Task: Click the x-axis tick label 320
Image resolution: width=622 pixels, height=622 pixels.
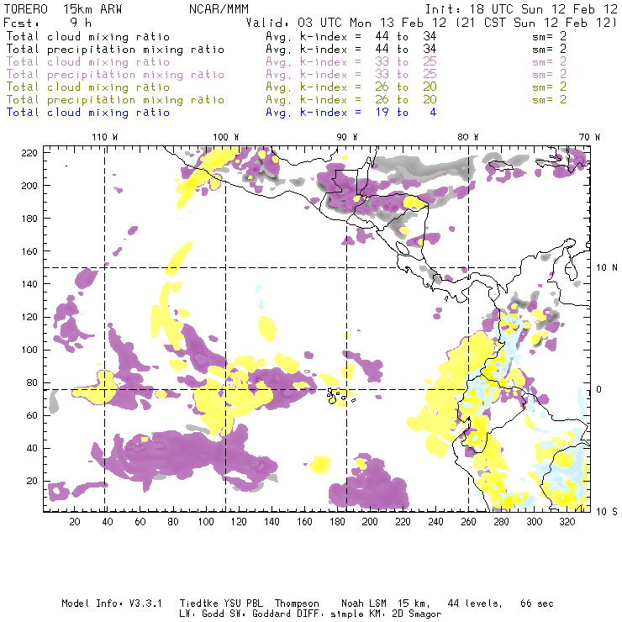Action: coord(567,522)
